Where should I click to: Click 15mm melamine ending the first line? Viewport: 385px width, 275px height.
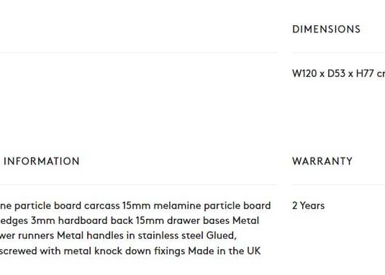coord(162,205)
